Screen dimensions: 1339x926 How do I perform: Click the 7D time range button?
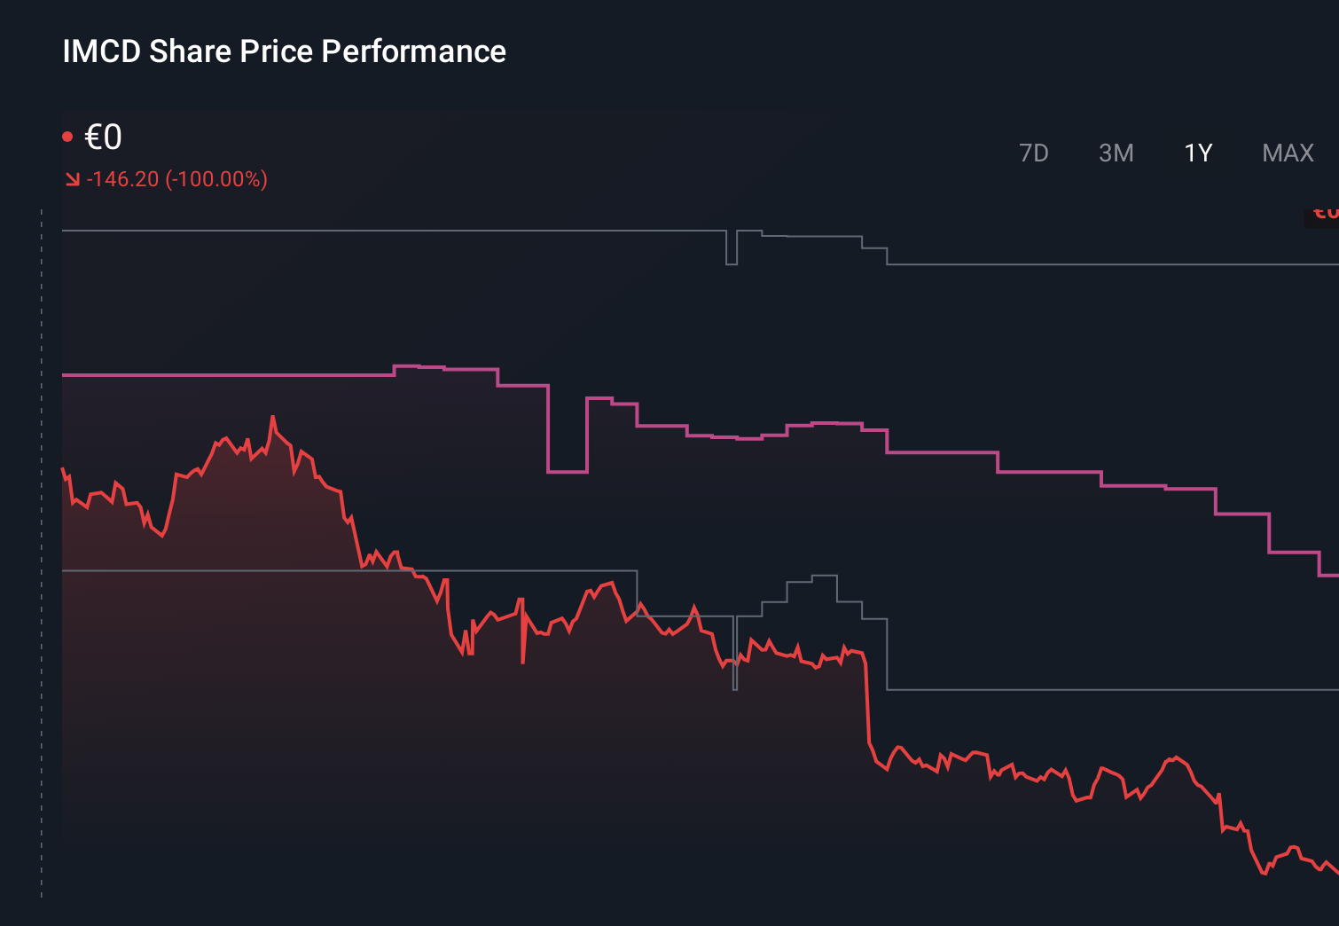pos(1035,153)
